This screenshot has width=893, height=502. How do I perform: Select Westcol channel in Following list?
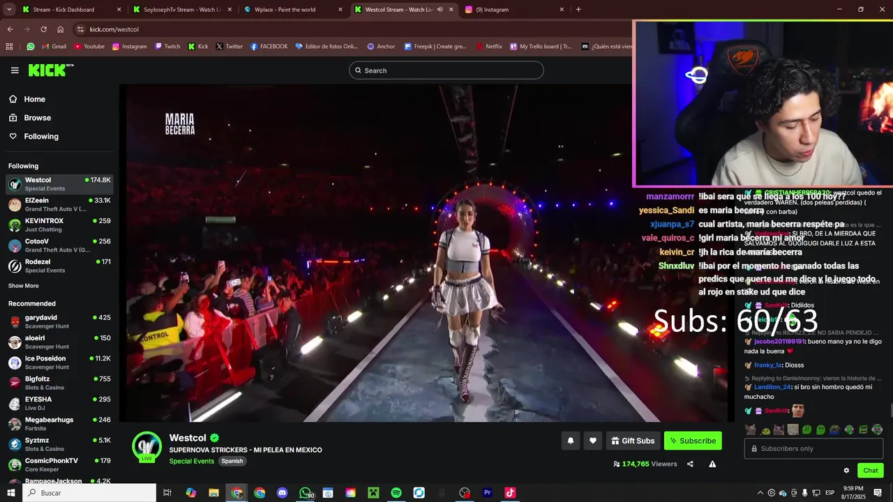[x=59, y=184]
